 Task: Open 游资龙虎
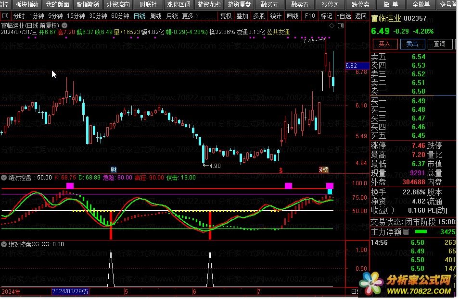pyautogui.click(x=209, y=4)
